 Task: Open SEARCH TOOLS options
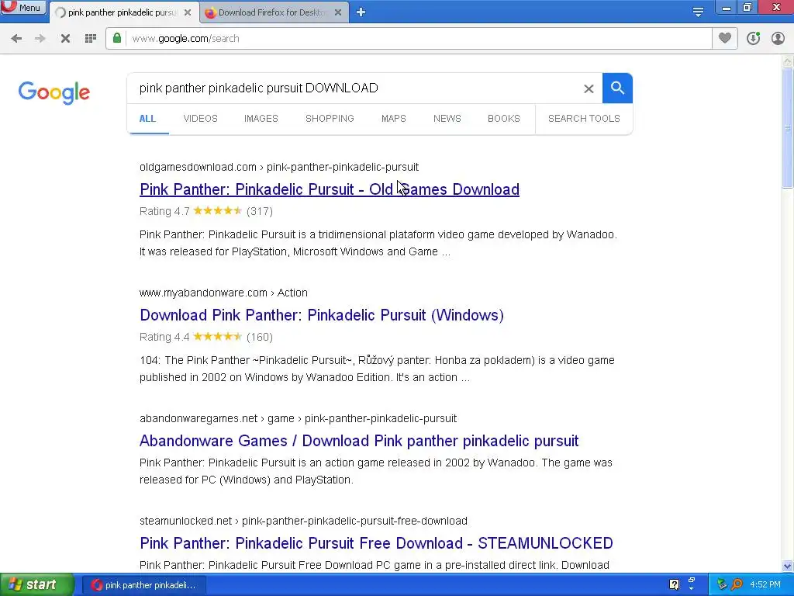584,119
